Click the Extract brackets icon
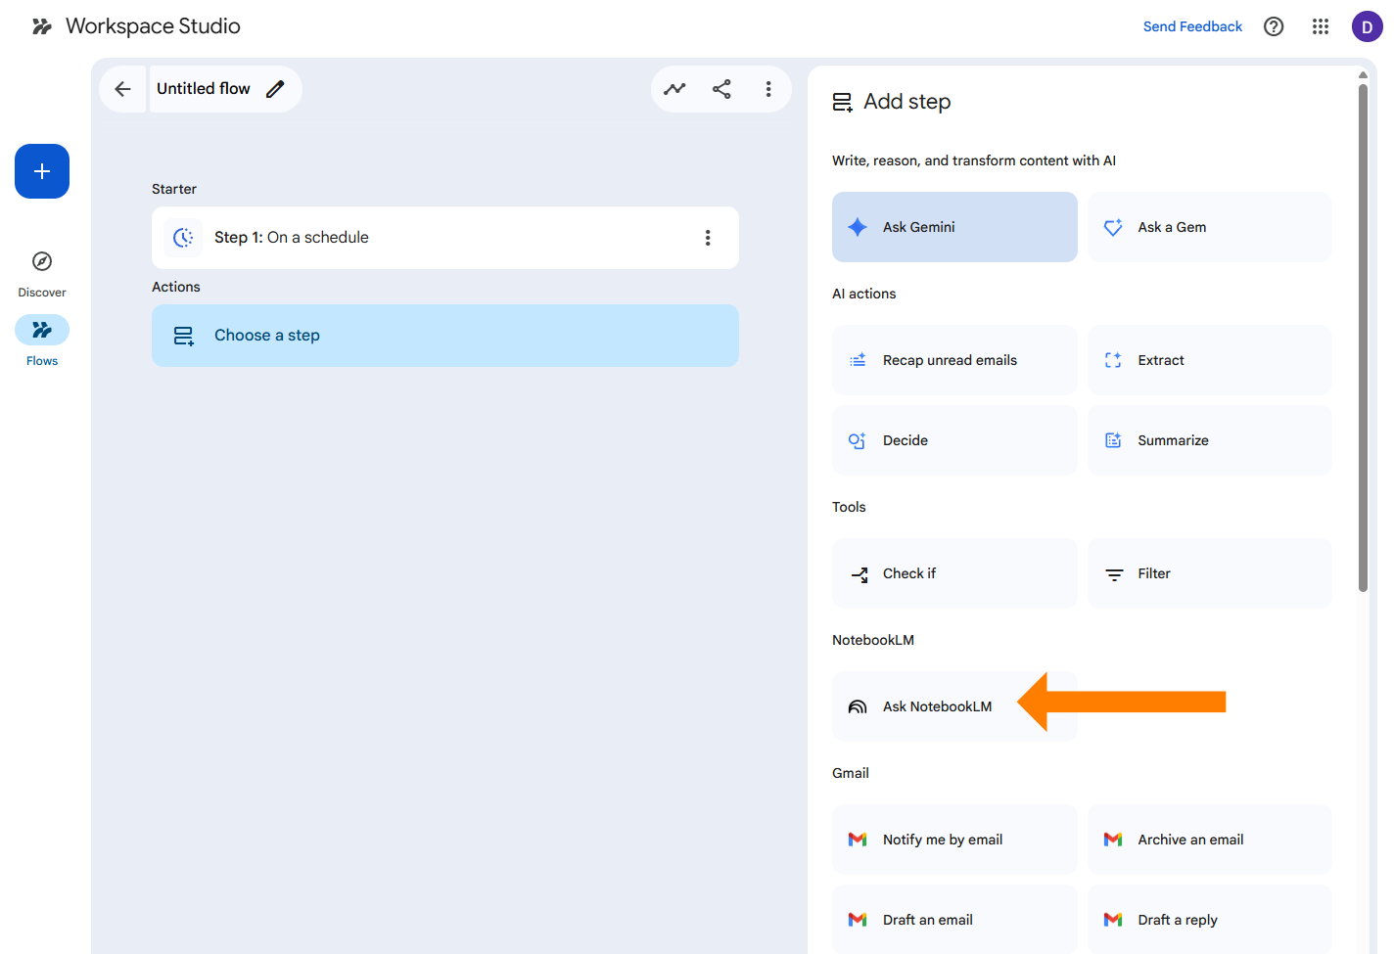 1113,360
